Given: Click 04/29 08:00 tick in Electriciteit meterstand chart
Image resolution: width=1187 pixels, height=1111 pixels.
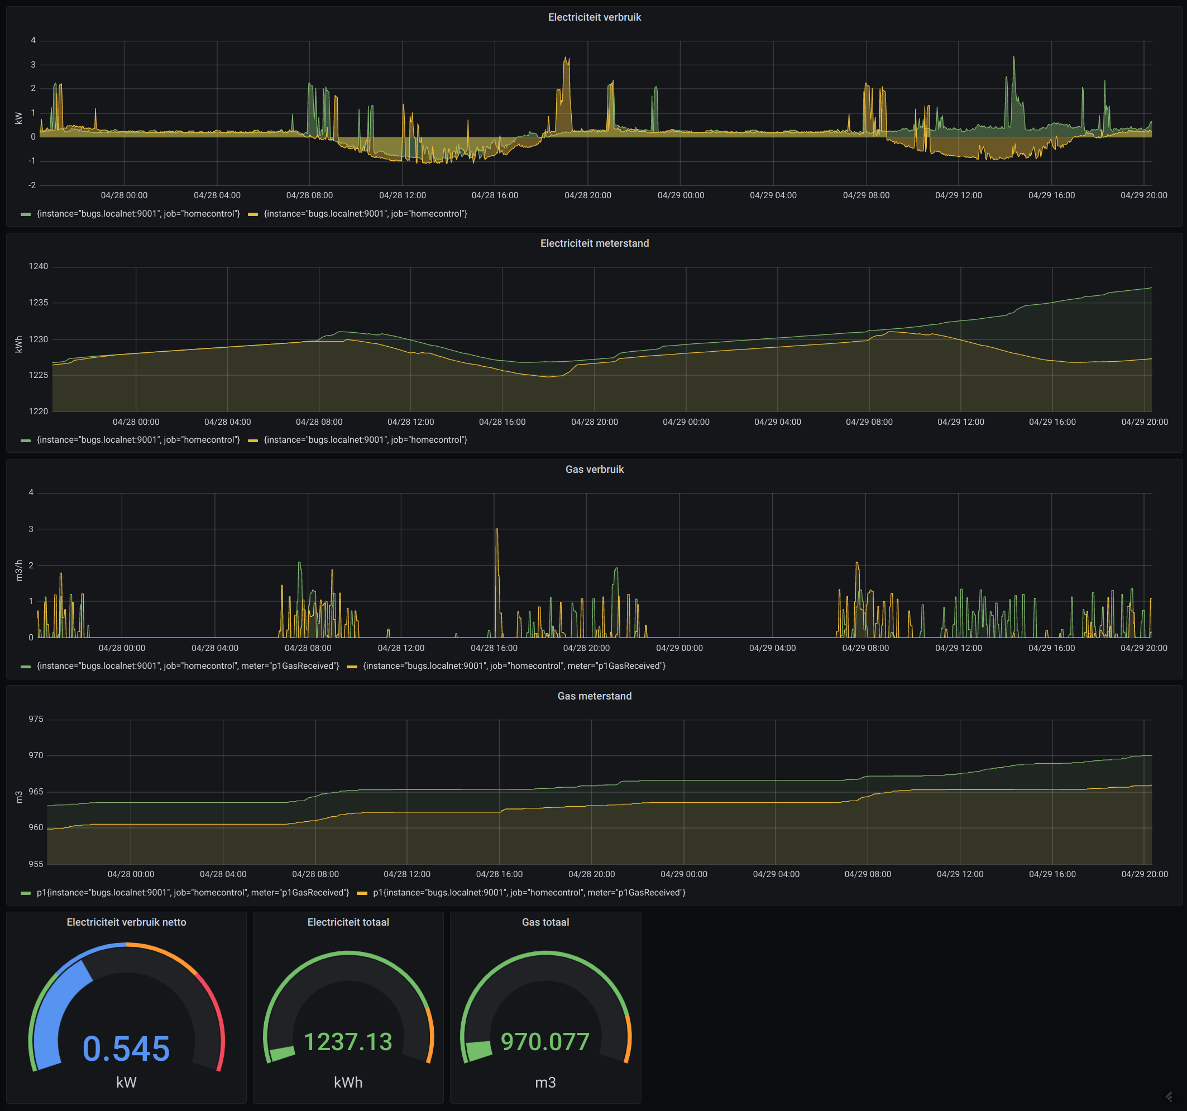Looking at the screenshot, I should [869, 422].
